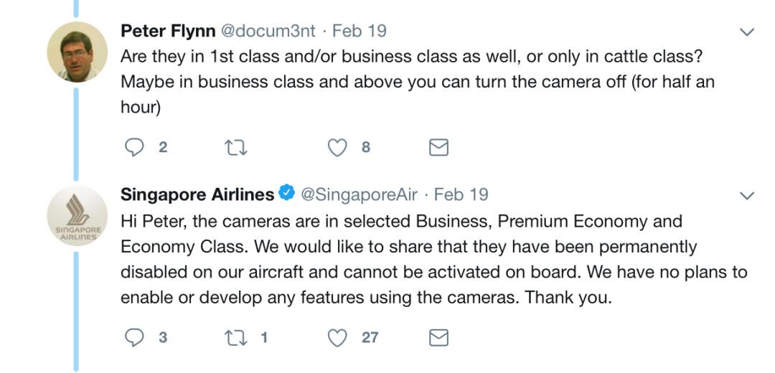Like the Singapore Airlines tweet

[337, 337]
